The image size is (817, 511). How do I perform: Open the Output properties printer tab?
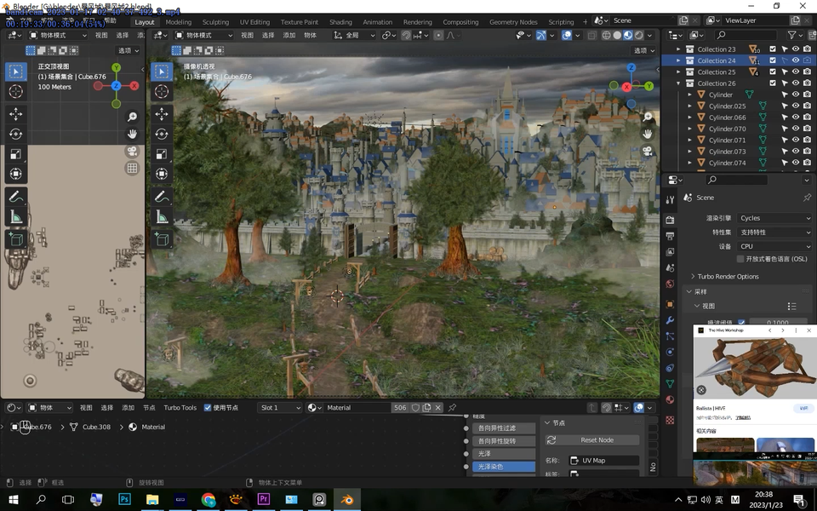pos(670,235)
